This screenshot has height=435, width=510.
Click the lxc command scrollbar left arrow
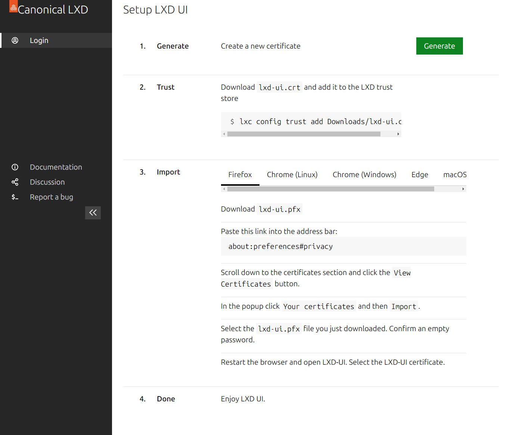coord(224,134)
